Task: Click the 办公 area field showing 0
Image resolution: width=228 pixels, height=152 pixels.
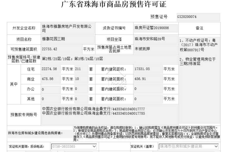Action: 51,89
